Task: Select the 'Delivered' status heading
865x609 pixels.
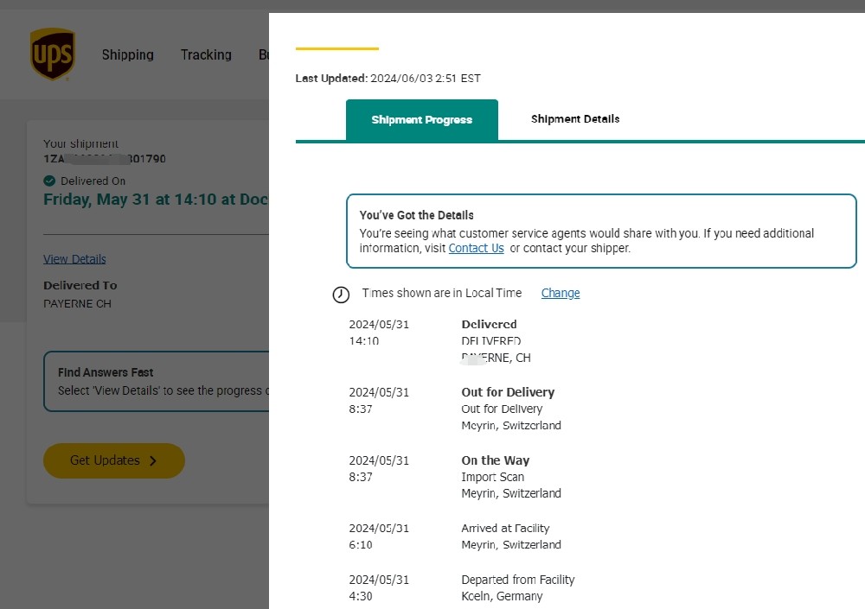Action: (x=489, y=324)
